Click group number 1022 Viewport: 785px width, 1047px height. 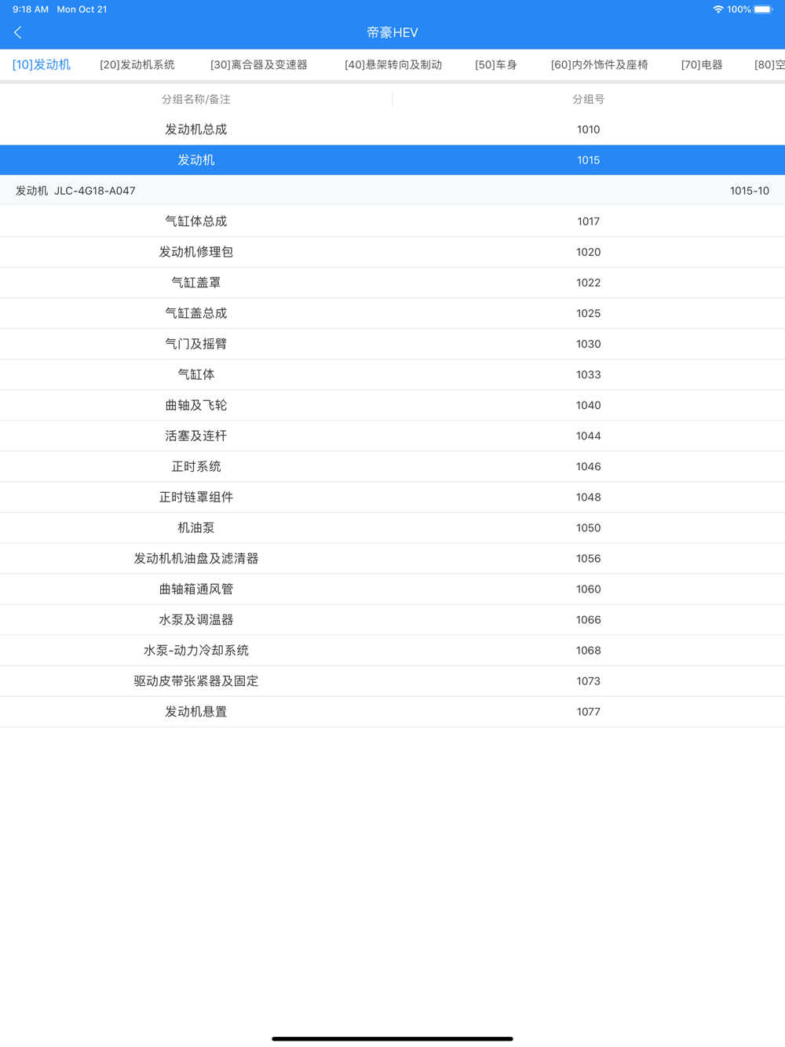coord(588,283)
